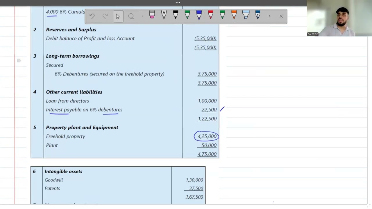
Task: Click the 4,75,000 total amount
Action: point(207,154)
